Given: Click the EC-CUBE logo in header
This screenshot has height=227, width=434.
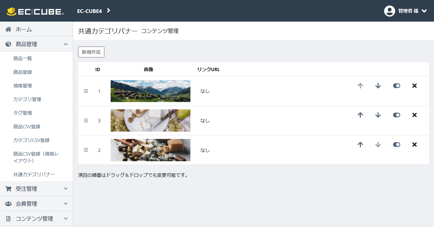Looking at the screenshot, I should coord(35,11).
